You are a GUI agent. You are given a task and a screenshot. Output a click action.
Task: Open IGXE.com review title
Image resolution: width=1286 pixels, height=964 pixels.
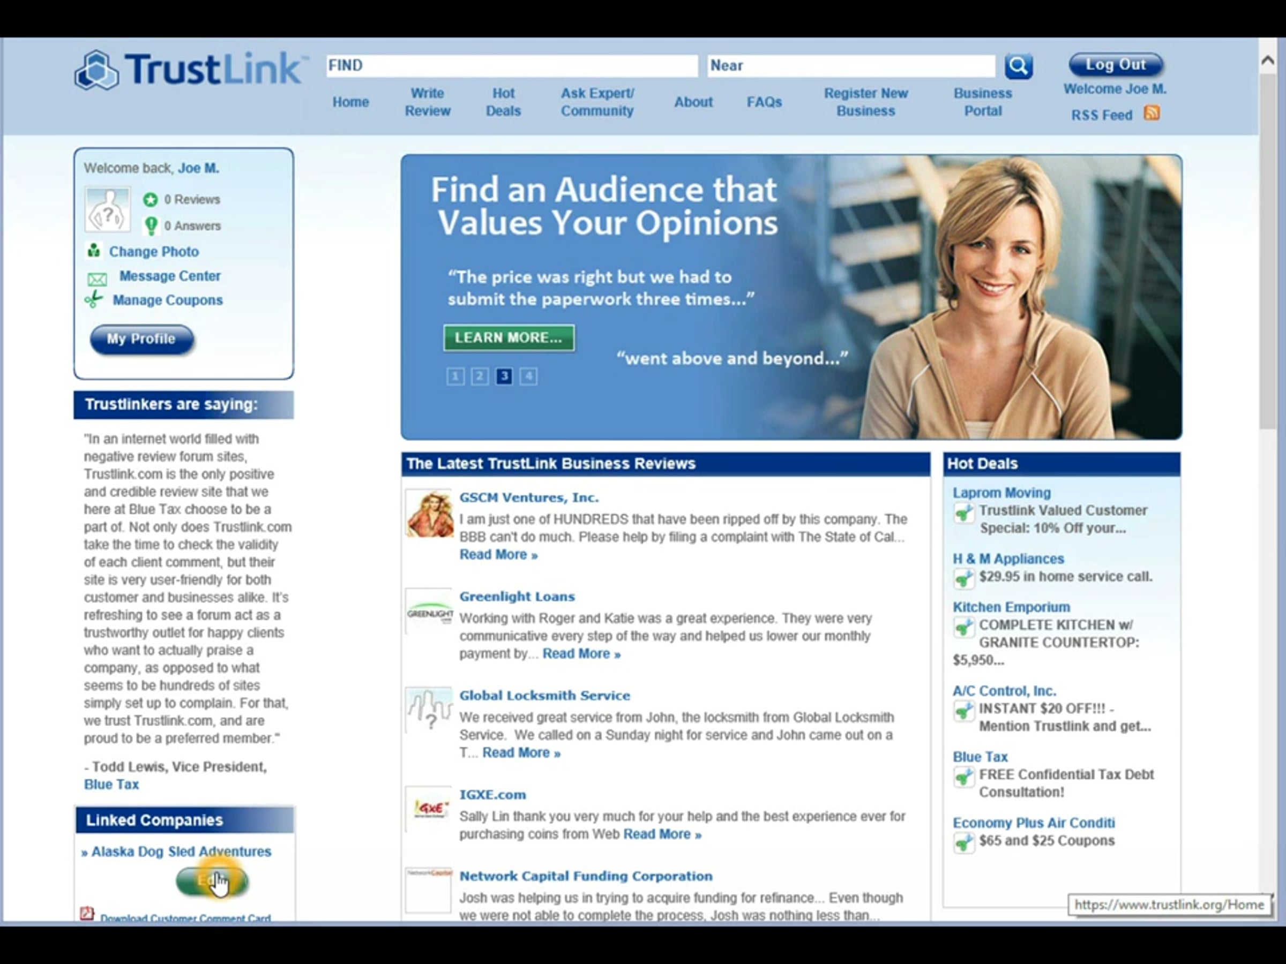click(x=492, y=794)
